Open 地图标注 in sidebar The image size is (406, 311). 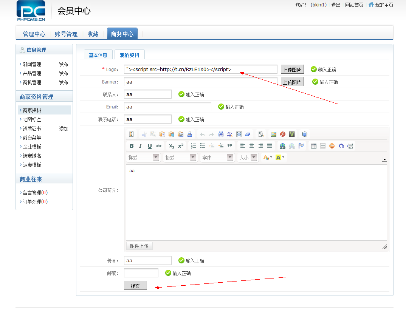point(32,119)
